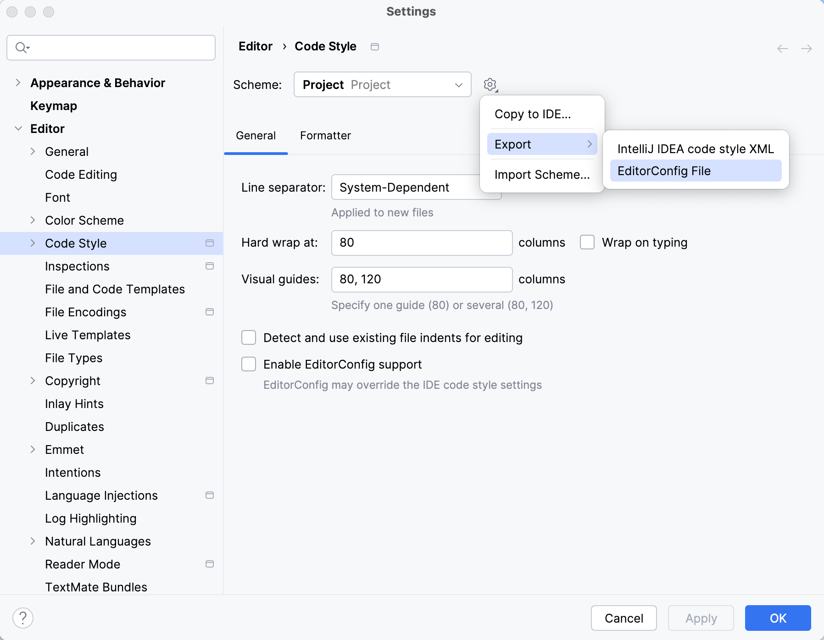Enable EditorConfig support
824x640 pixels.
(x=248, y=364)
